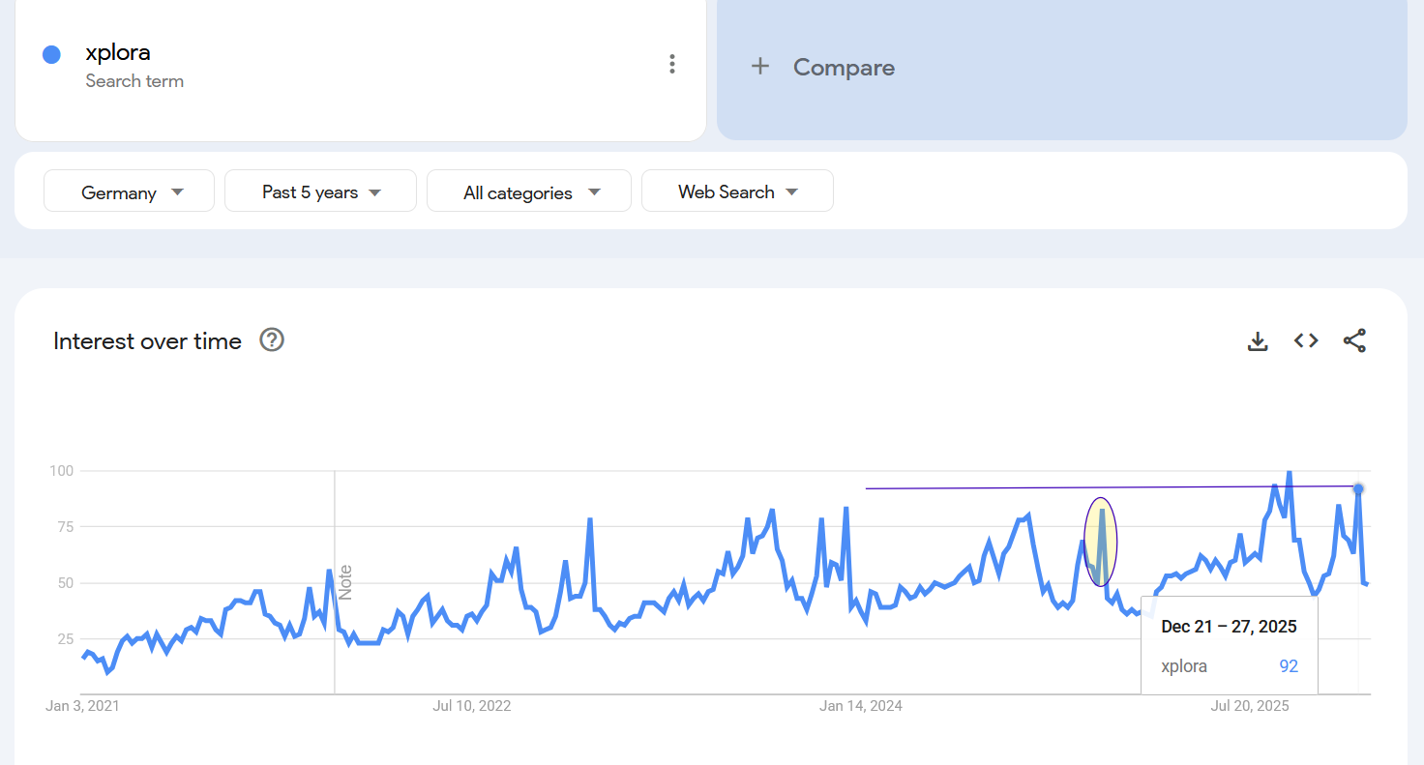Open the three-dot menu for xplora
This screenshot has width=1424, height=765.
coord(672,65)
